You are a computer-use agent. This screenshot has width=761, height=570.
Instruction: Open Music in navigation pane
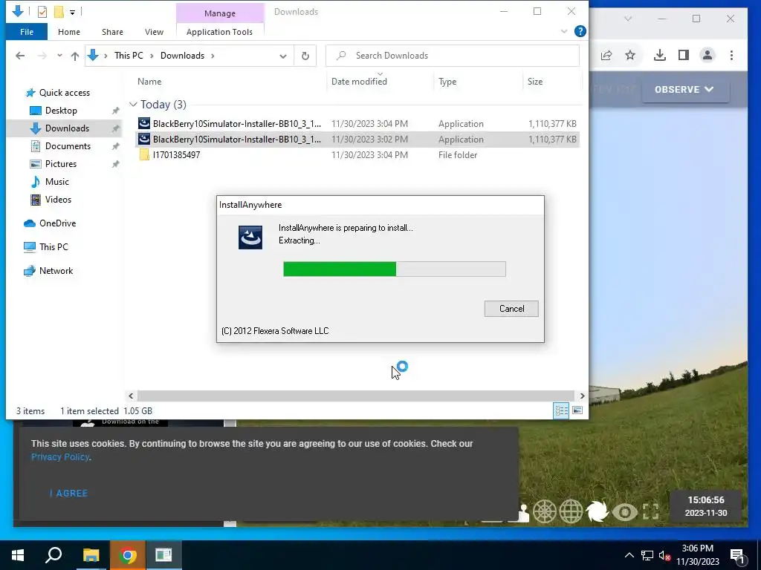click(56, 182)
